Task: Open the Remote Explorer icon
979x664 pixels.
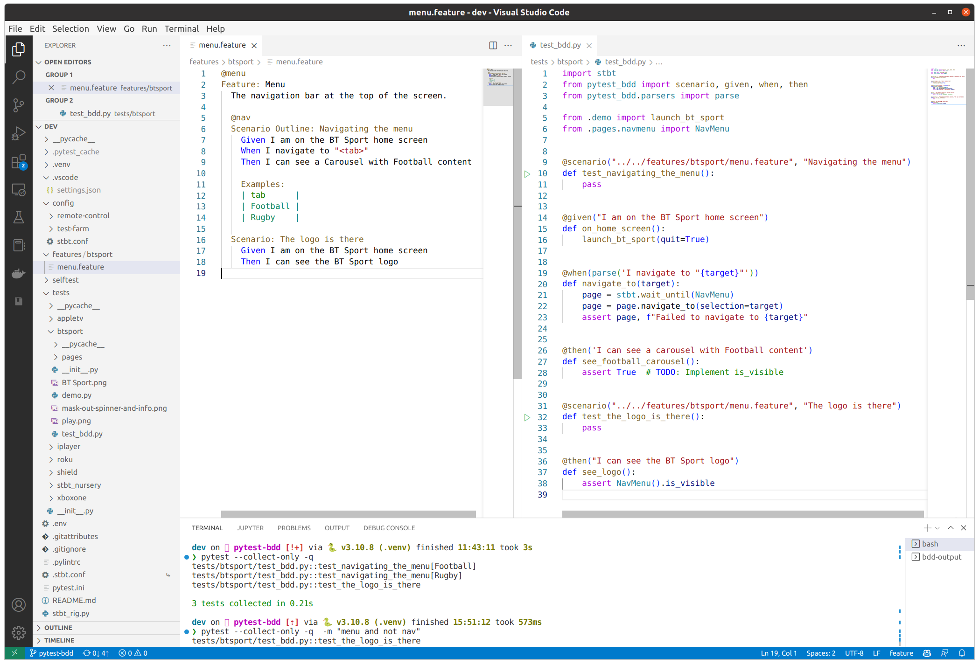Action: [18, 190]
